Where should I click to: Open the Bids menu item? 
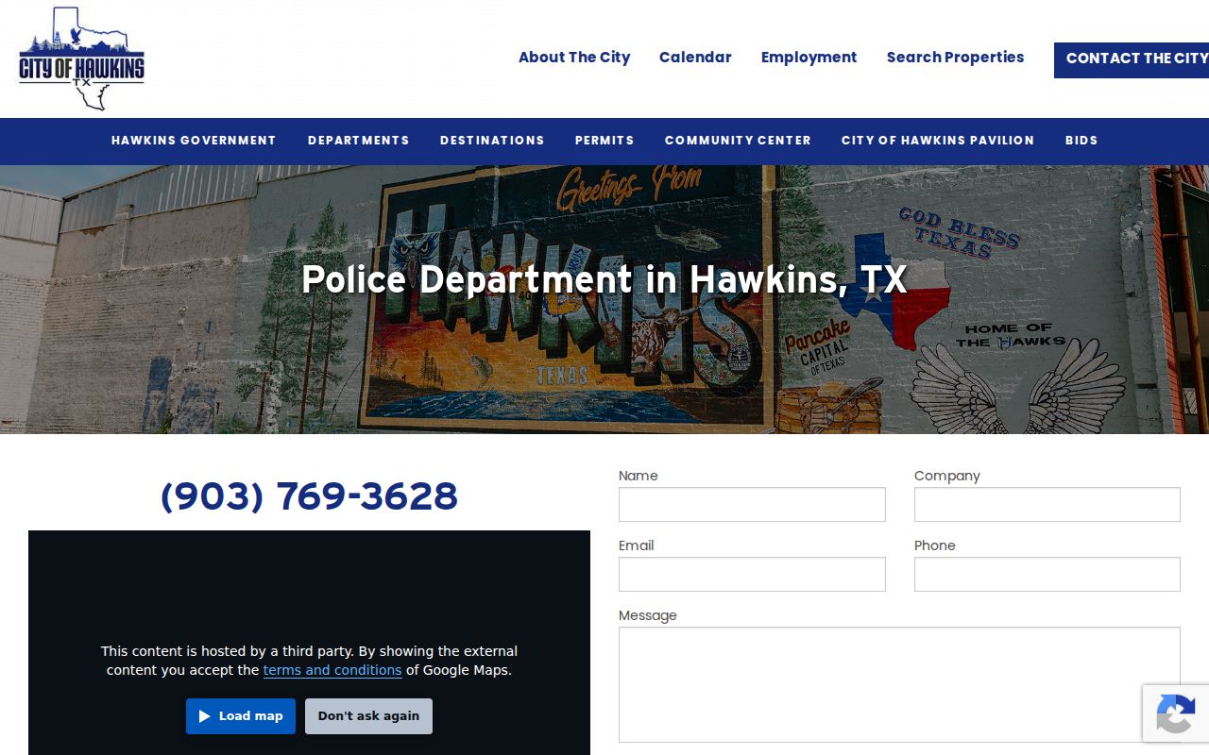coord(1081,141)
